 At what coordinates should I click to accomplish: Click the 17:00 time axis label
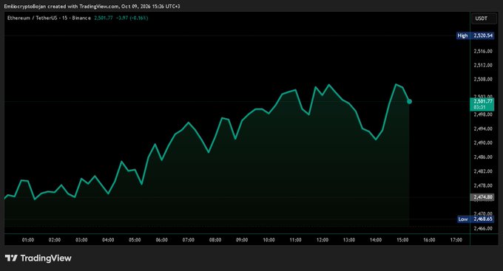(x=456, y=240)
